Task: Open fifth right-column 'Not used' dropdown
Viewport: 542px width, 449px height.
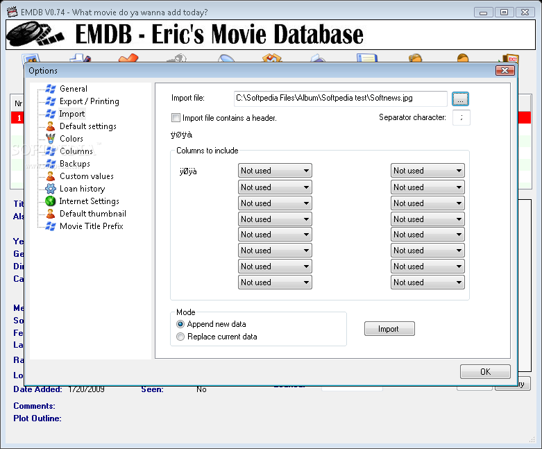Action: [427, 235]
